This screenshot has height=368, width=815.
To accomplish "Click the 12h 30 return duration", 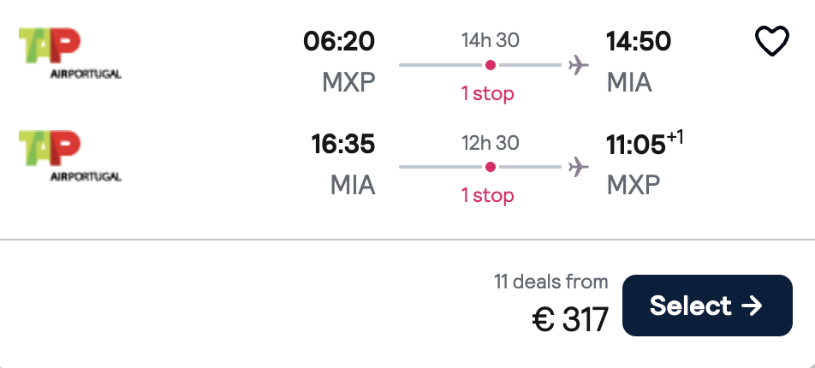I will [491, 143].
